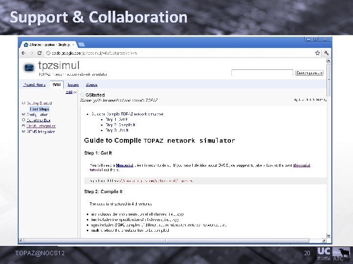Image resolution: width=353 pixels, height=264 pixels.
Task: Open the first Mercurial client link
Action: [125, 165]
